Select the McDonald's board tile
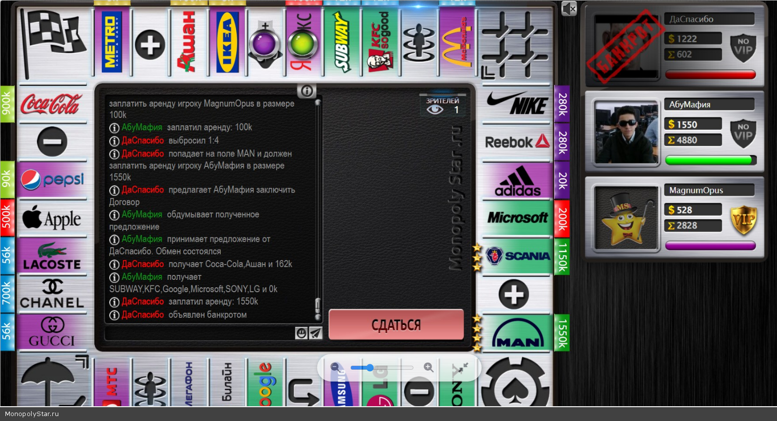The image size is (777, 421). (x=457, y=41)
